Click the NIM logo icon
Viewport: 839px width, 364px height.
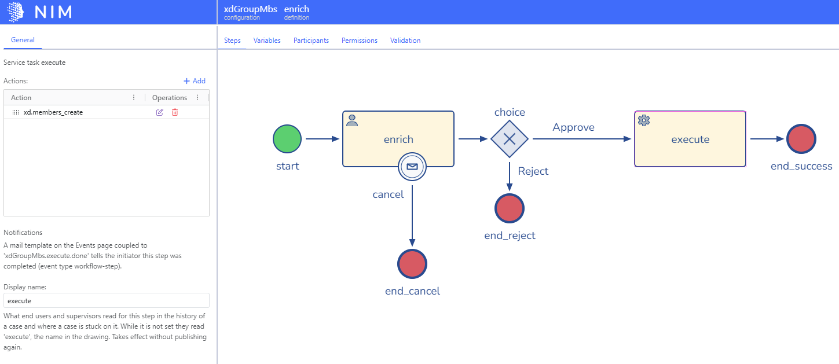coord(16,12)
